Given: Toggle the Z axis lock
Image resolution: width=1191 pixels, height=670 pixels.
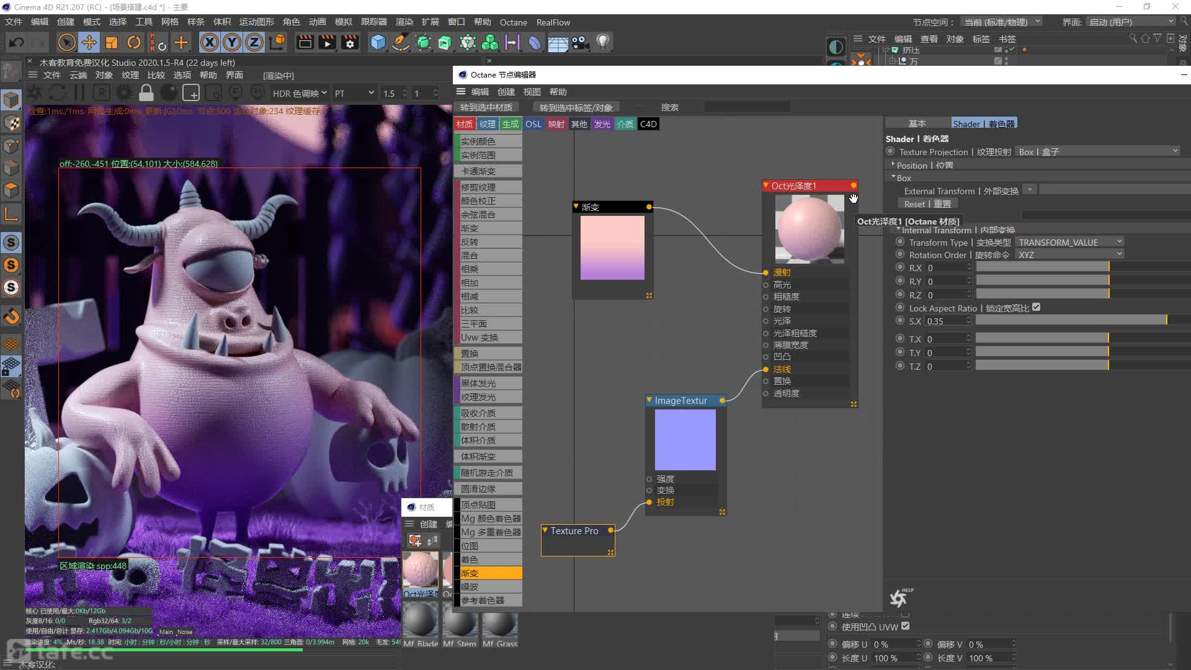Looking at the screenshot, I should tap(254, 42).
